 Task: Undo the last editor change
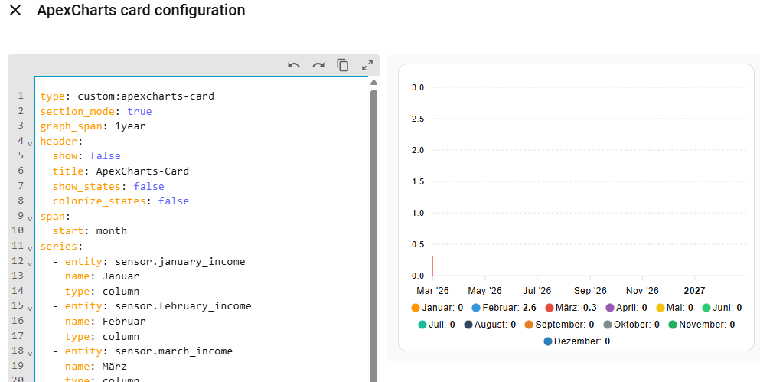pyautogui.click(x=294, y=66)
